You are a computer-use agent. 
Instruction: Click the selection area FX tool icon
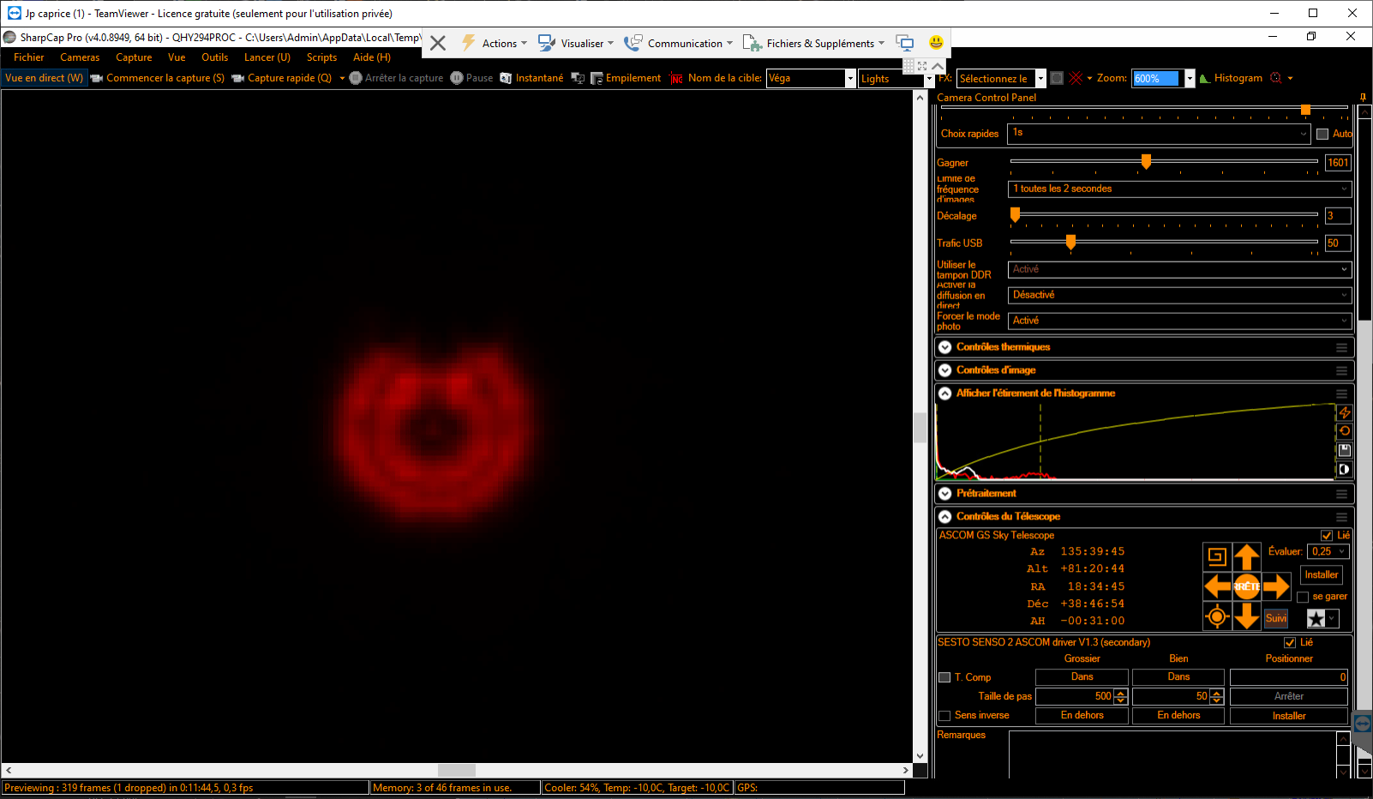coord(1057,78)
